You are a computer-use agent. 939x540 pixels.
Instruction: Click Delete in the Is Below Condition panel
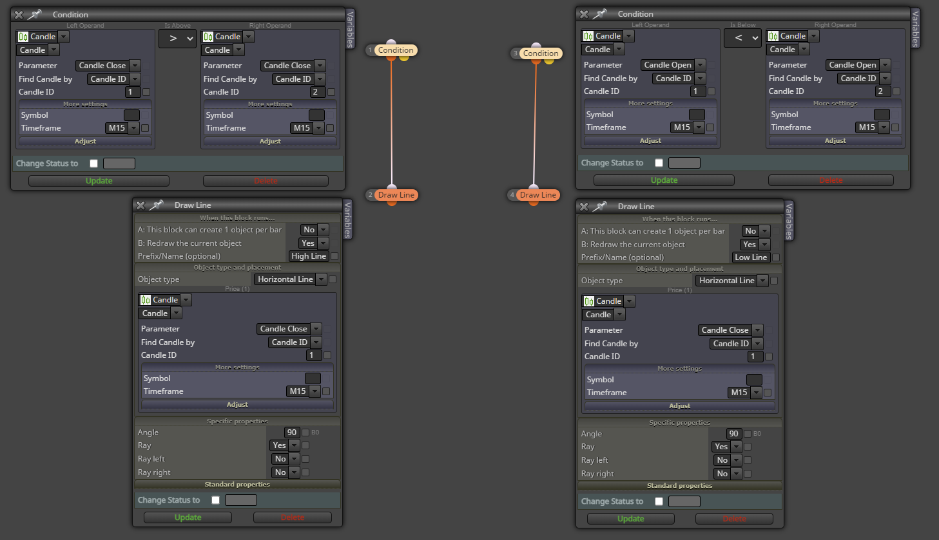pos(831,180)
